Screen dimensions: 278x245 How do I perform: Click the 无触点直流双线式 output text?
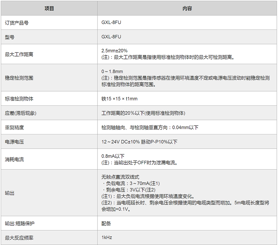(x=120, y=177)
